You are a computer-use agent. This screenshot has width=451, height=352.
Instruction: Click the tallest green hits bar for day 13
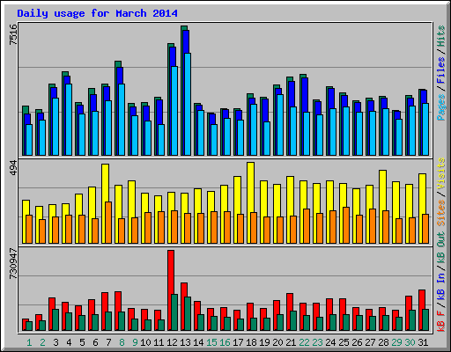182,91
